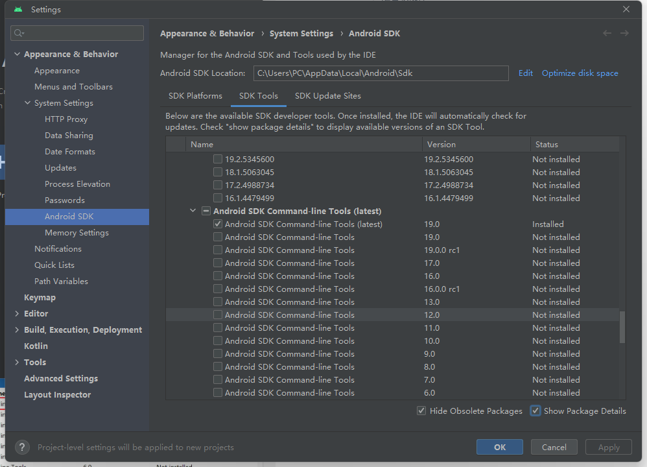Expand Build, Execution, Deployment section
647x467 pixels.
click(x=17, y=329)
